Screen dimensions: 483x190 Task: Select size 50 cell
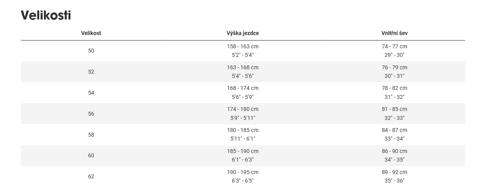click(91, 51)
